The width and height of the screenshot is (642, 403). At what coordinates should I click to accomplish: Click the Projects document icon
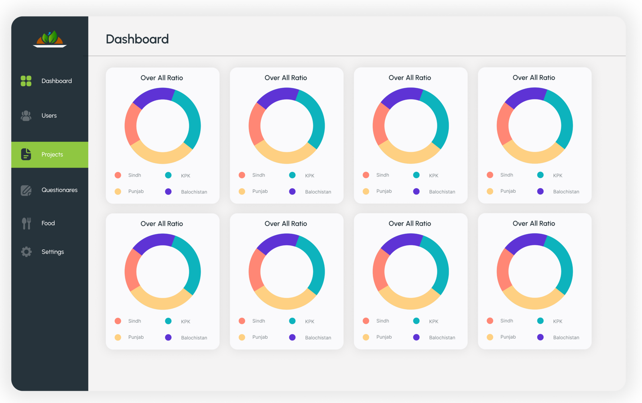click(26, 154)
